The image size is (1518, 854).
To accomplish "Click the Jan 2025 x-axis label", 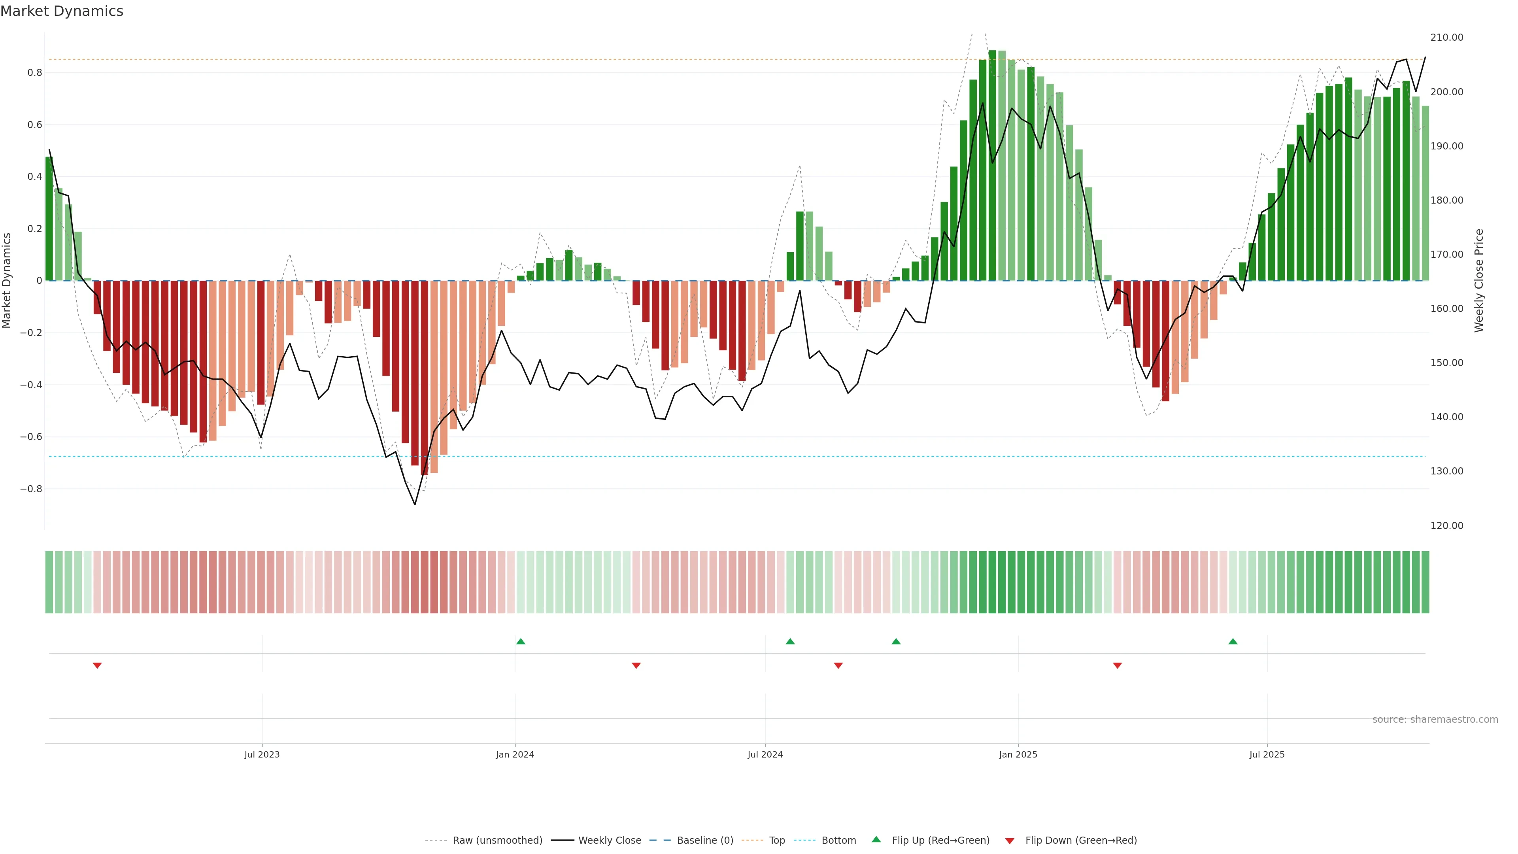I will point(1018,754).
